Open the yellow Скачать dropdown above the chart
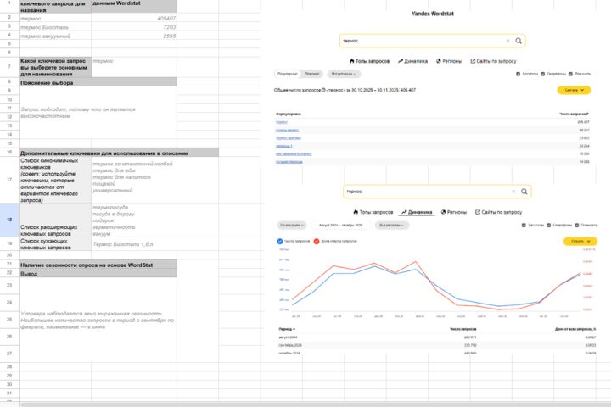The image size is (611, 407). point(580,241)
